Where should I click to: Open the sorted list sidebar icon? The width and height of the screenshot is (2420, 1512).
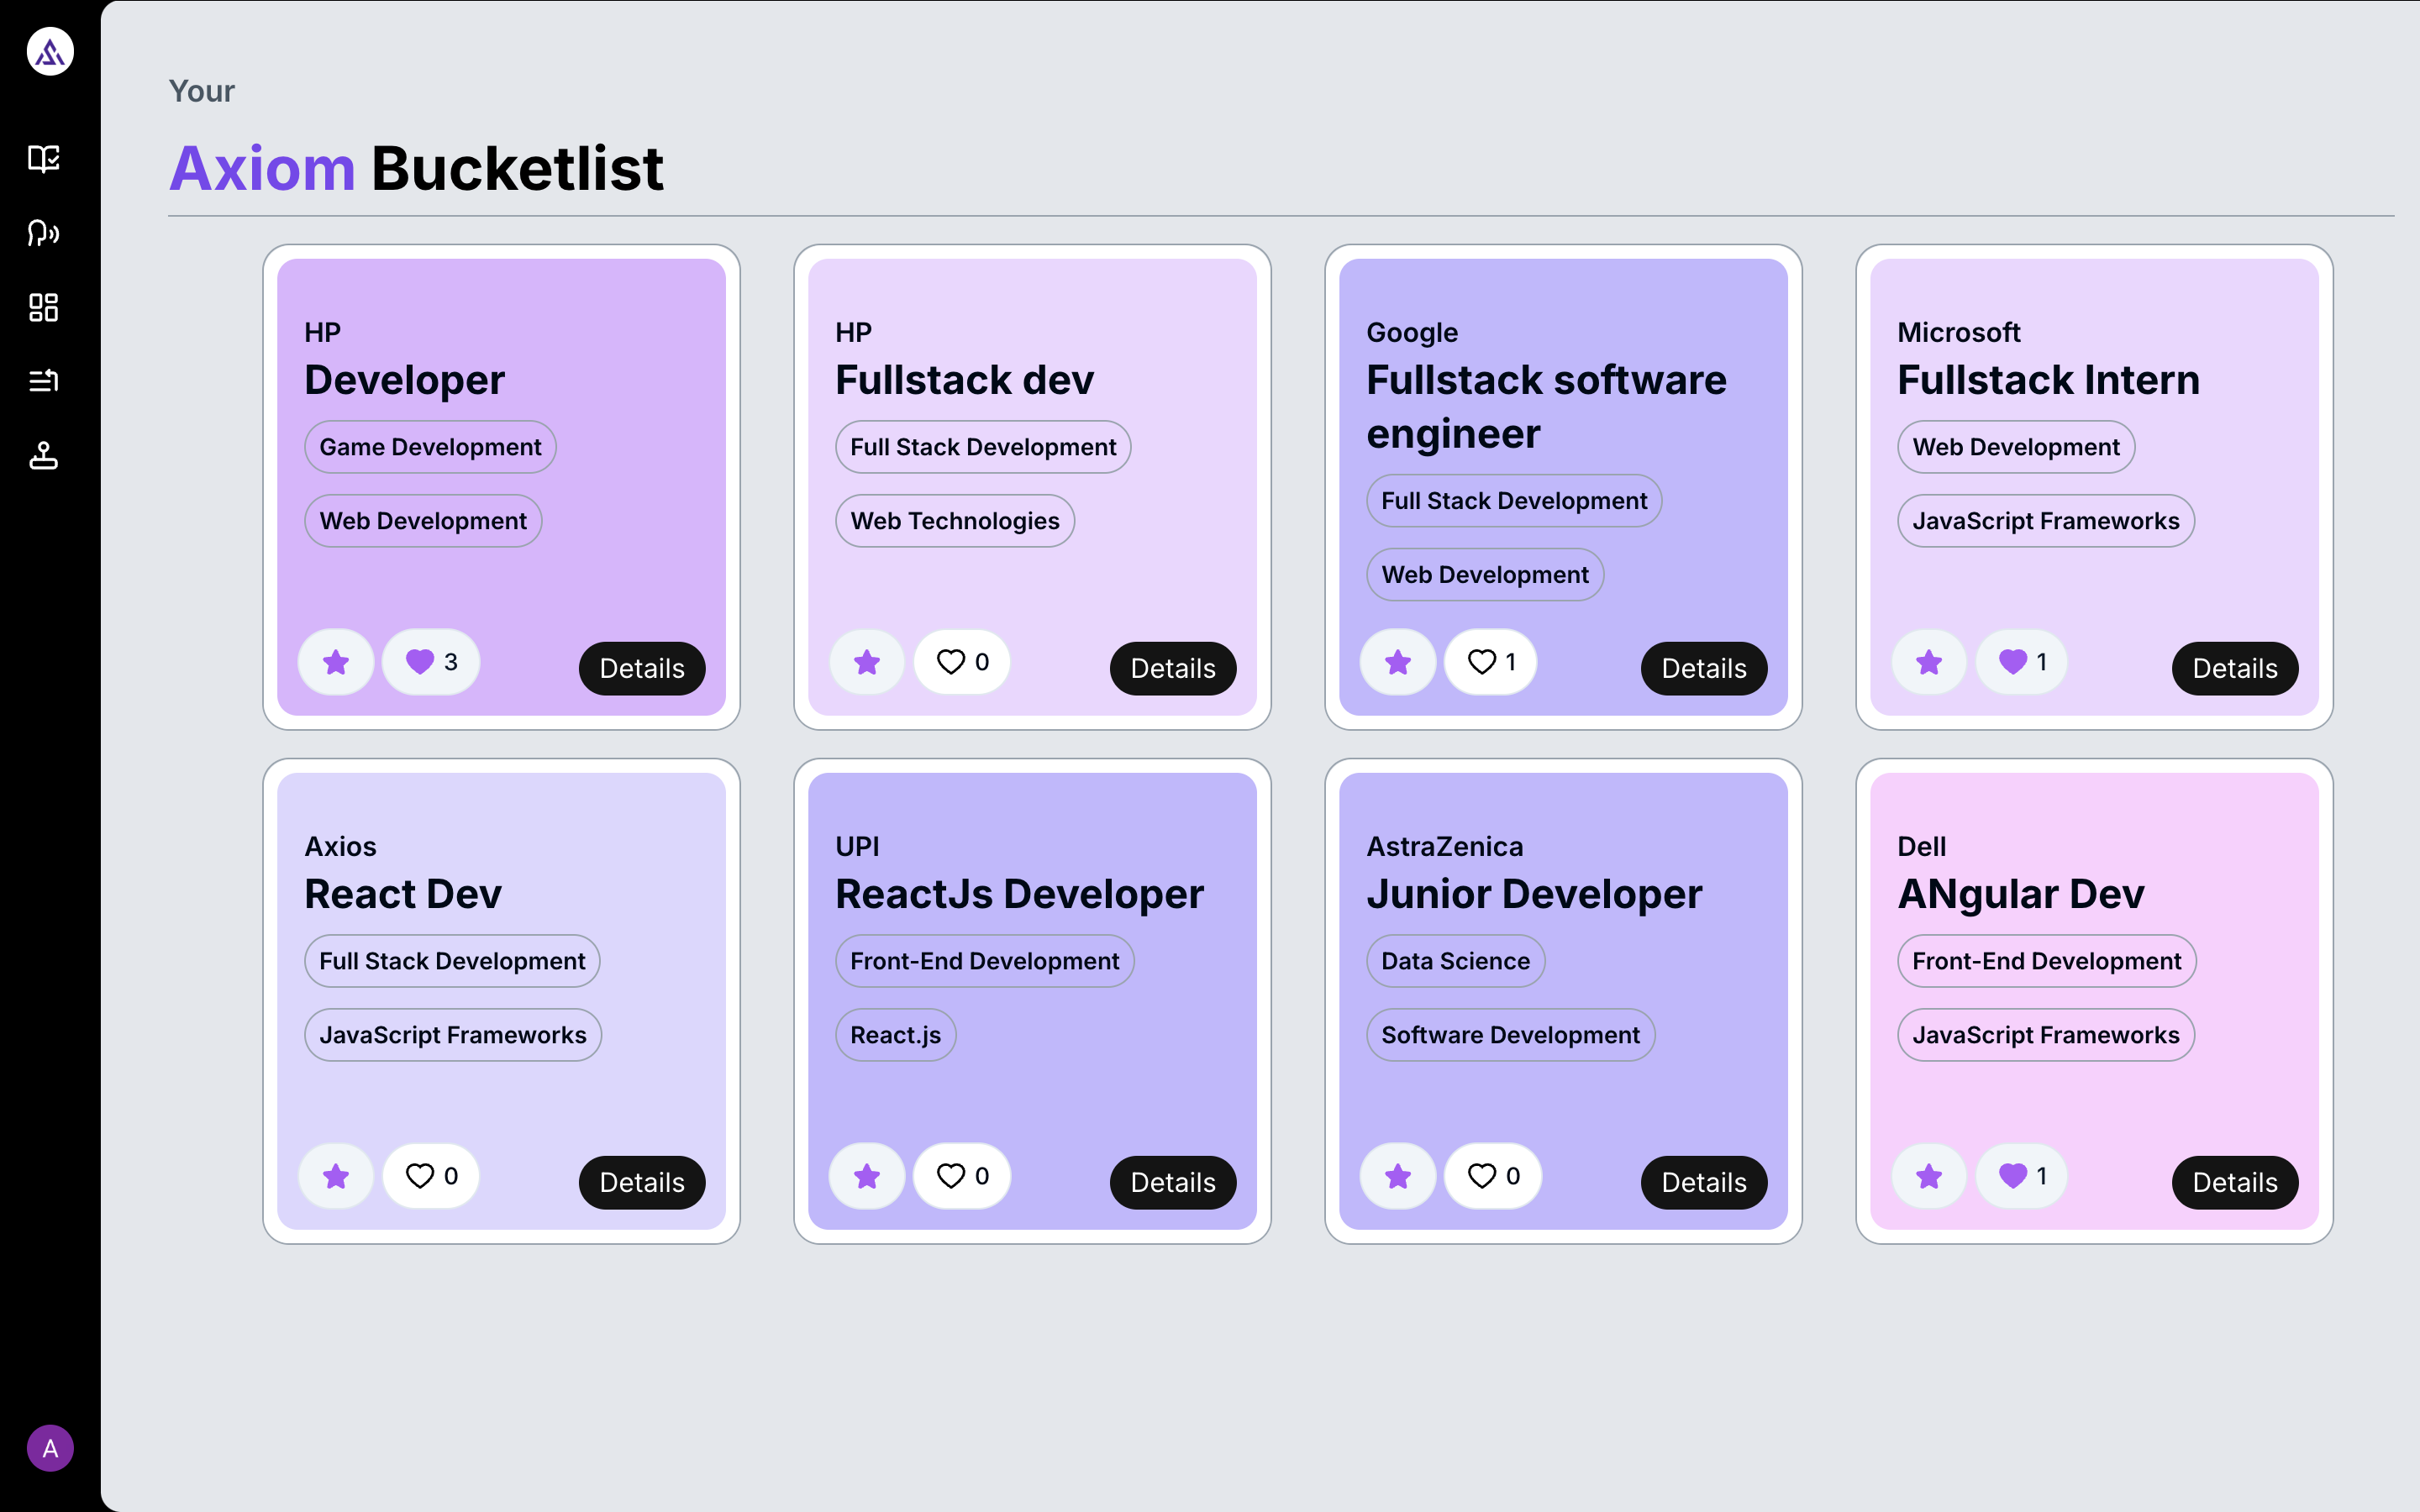click(x=44, y=381)
